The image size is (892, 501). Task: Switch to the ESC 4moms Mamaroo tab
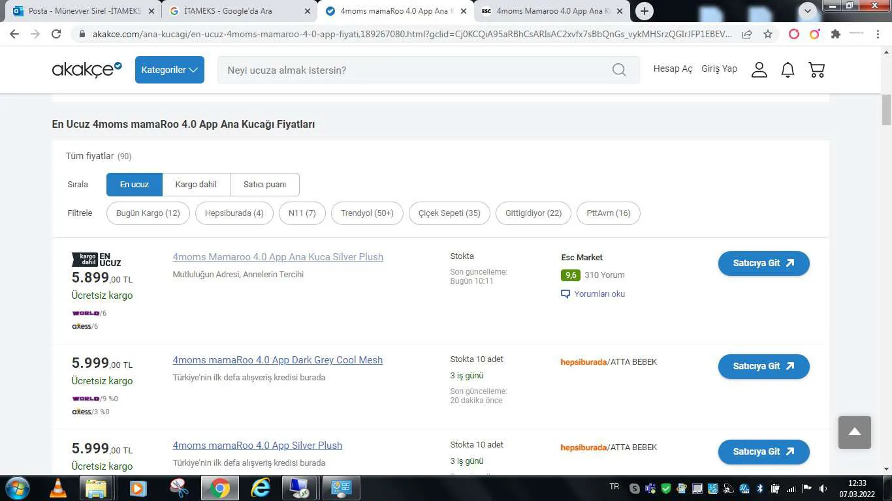[552, 11]
